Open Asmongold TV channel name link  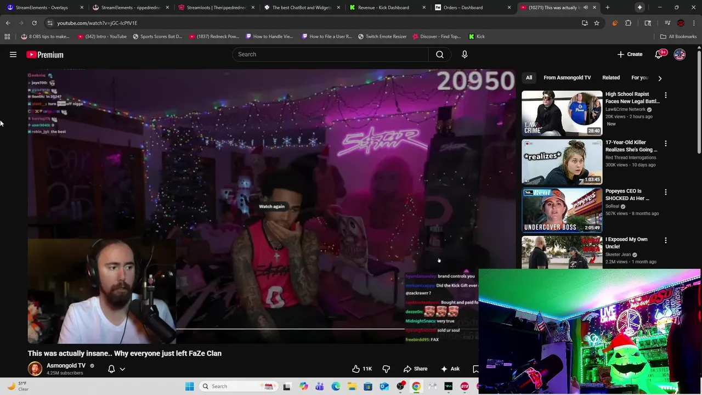click(66, 365)
